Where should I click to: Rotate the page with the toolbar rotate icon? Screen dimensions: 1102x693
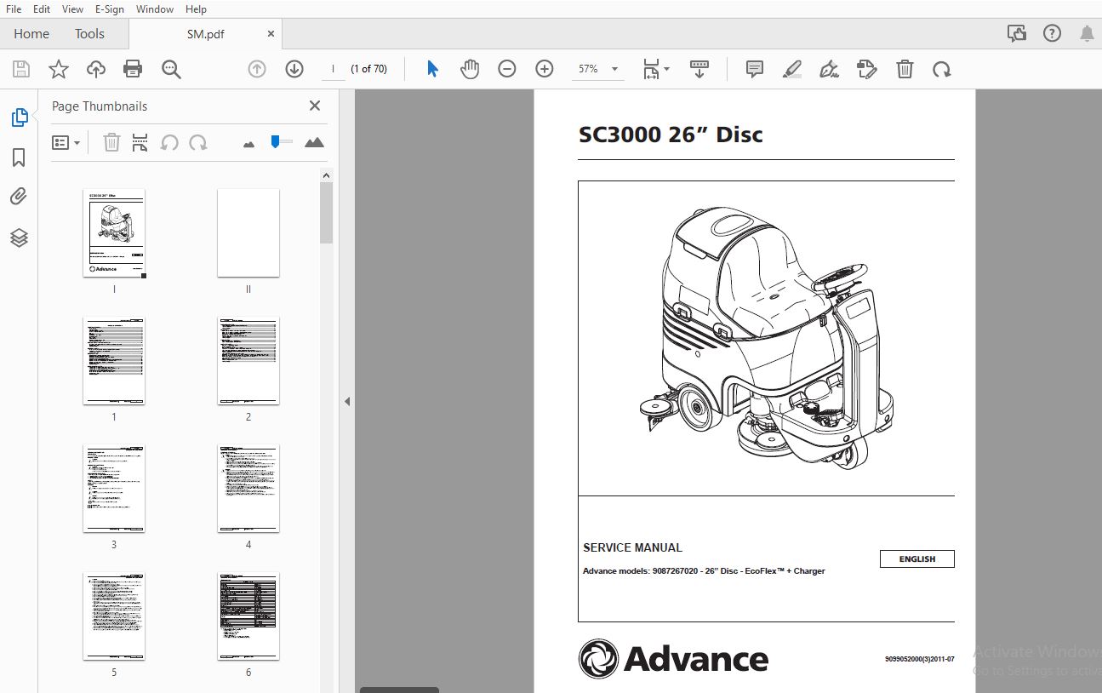(941, 69)
